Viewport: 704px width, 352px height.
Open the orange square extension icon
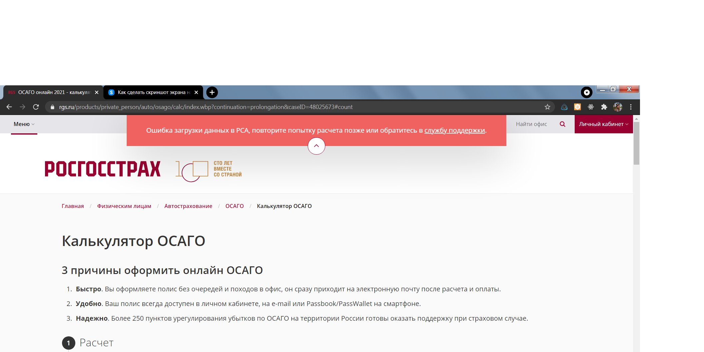(x=577, y=107)
